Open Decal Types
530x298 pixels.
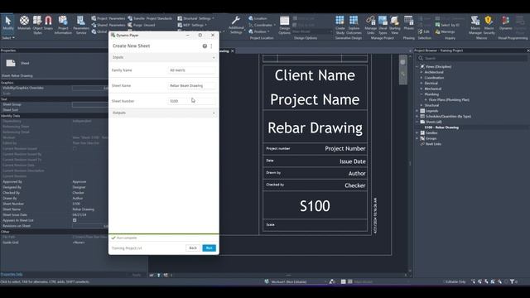pos(383,24)
